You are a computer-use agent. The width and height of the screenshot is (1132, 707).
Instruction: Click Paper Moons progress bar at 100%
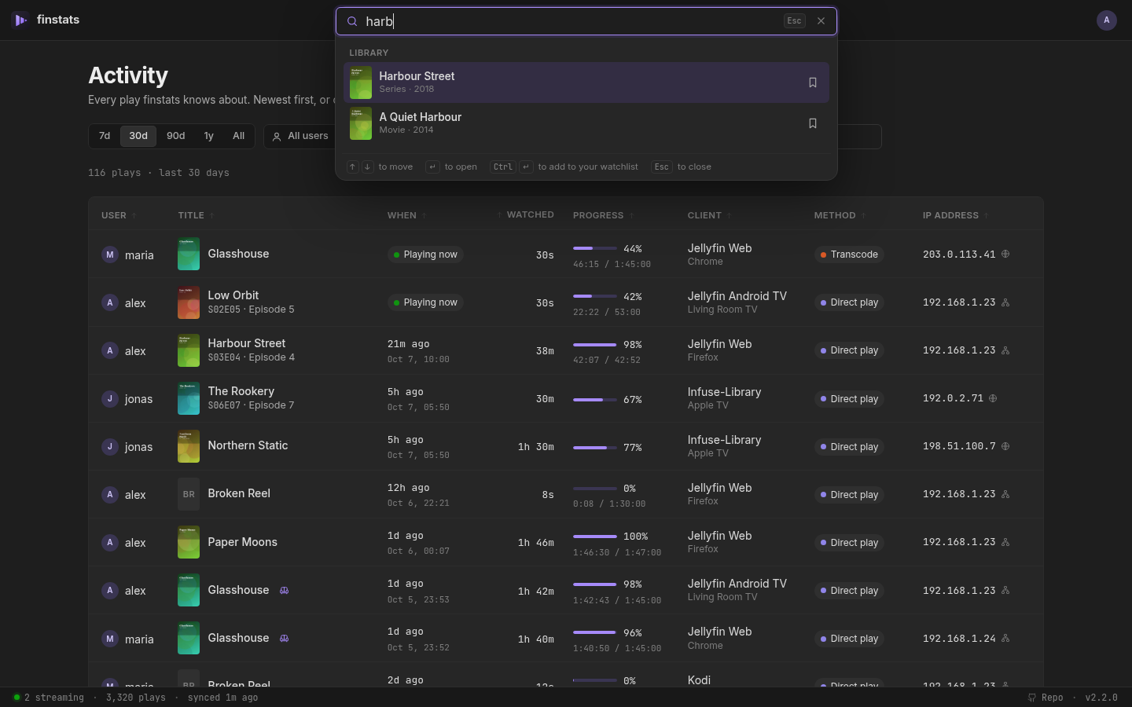(x=595, y=537)
